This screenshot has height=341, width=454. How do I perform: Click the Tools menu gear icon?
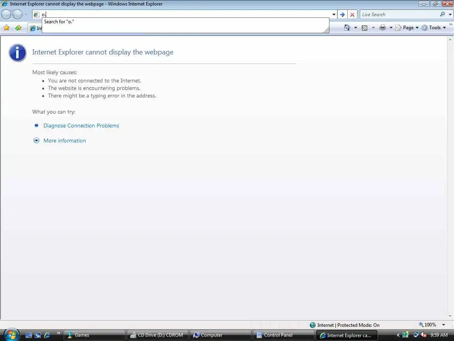424,28
